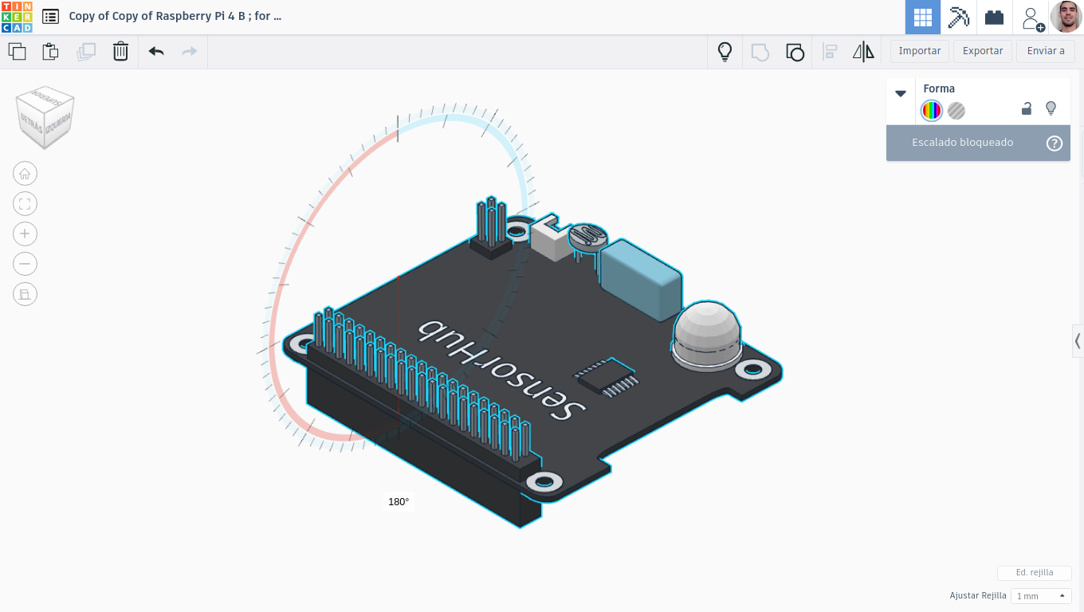Set the shape to the striped hole swatch
The height and width of the screenshot is (612, 1084).
point(956,111)
